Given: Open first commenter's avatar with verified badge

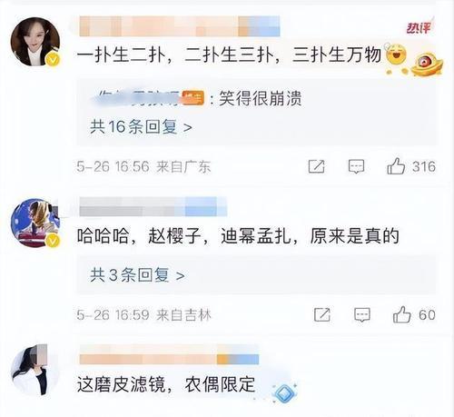Looking at the screenshot, I should 35,42.
